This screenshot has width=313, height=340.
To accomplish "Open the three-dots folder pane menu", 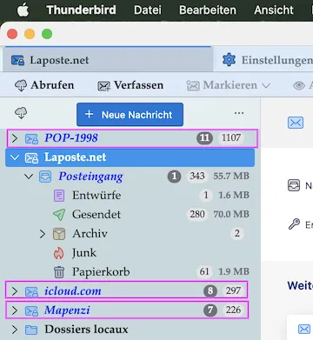I will 239,113.
